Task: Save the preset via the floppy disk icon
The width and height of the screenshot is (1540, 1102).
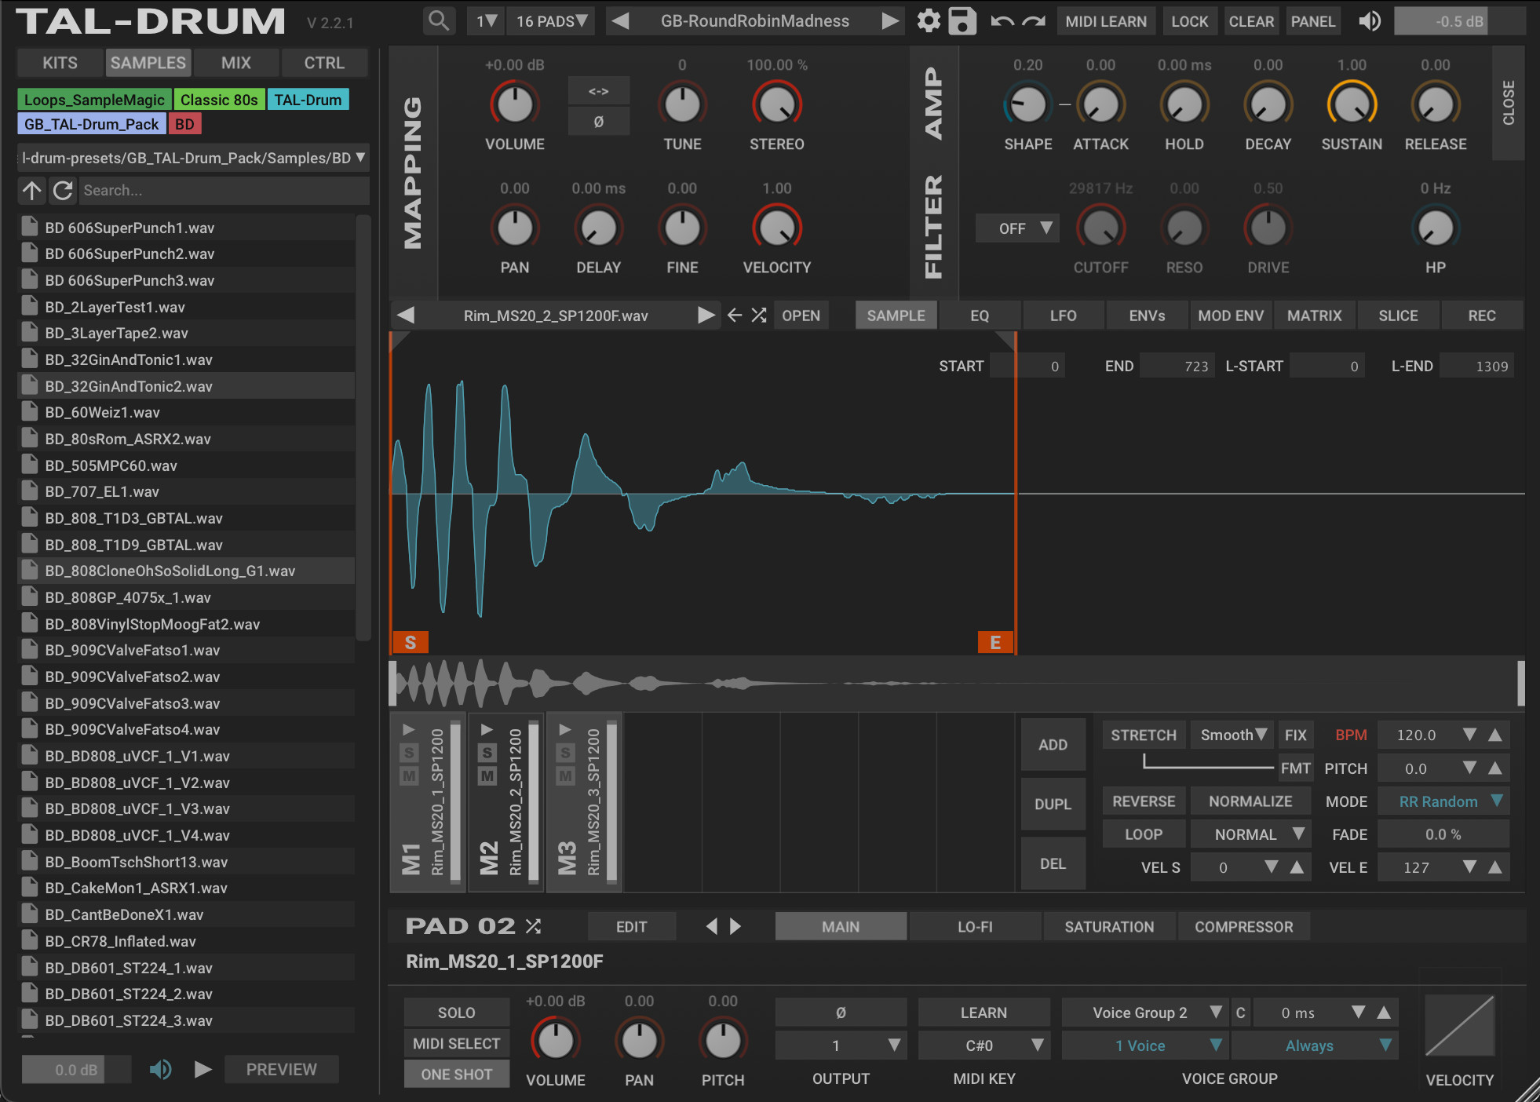Action: (962, 21)
